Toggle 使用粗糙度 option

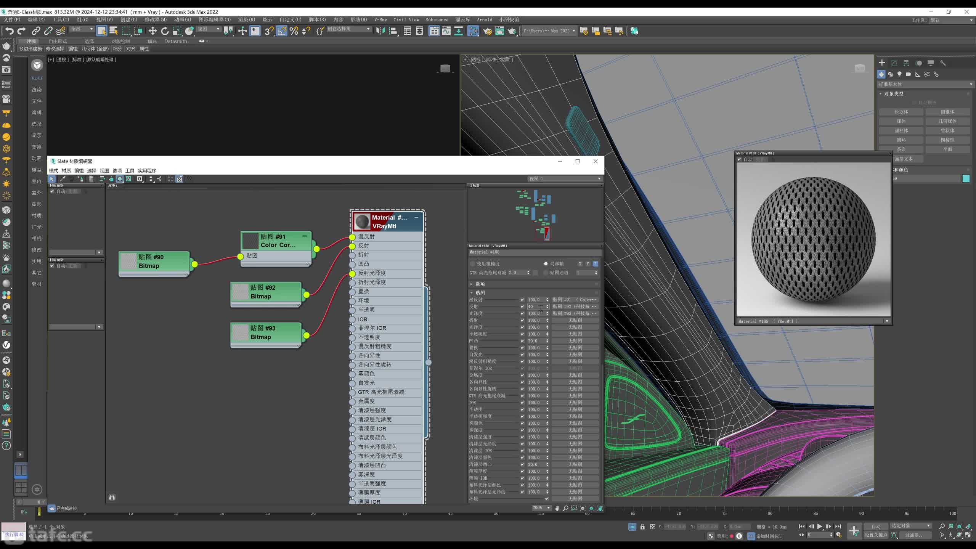(473, 264)
